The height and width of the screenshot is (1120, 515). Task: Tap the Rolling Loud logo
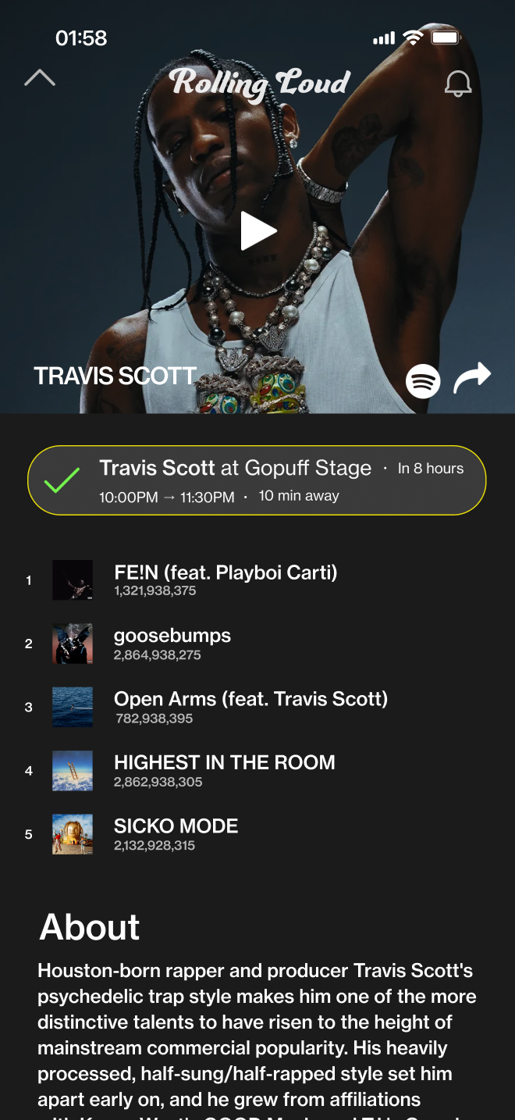pos(260,83)
